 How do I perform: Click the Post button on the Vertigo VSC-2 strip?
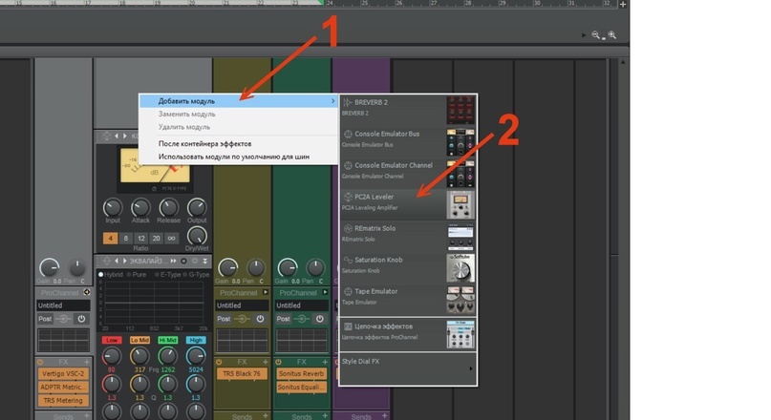(x=45, y=319)
